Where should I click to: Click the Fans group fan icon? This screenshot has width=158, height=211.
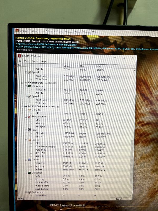tap(29, 130)
